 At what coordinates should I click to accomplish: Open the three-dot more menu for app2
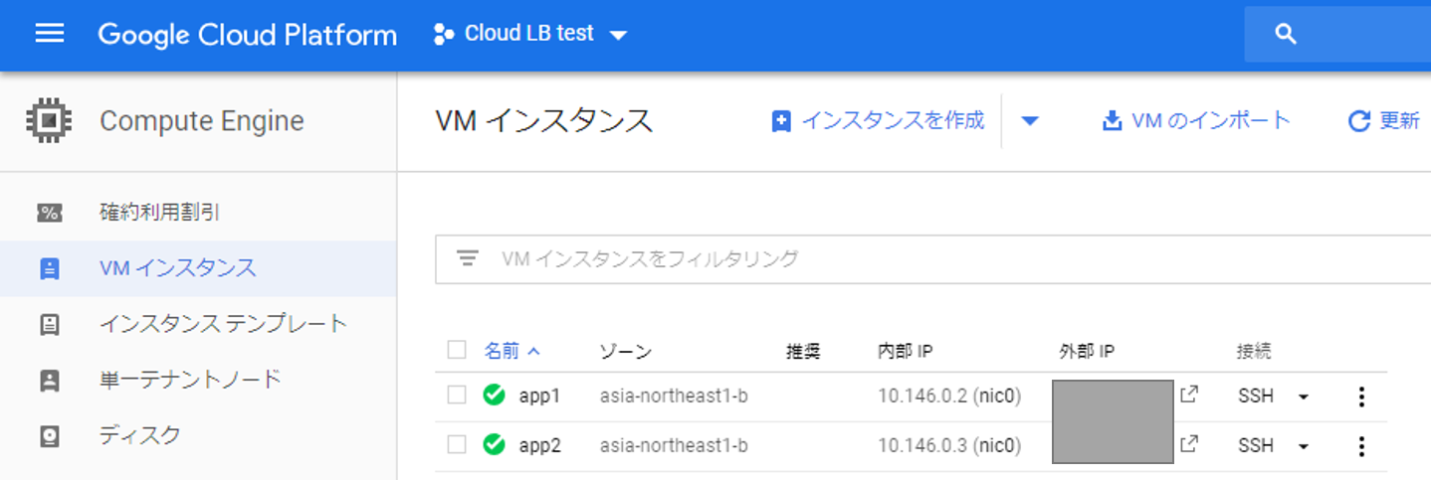point(1361,446)
